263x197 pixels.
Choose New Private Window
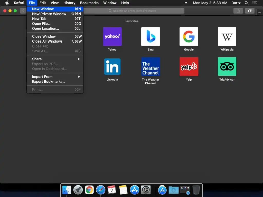[55, 14]
